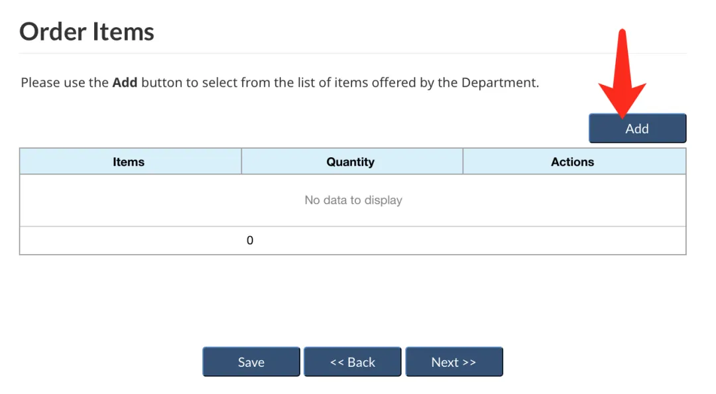Click the Actions column header
Screen dimensions: 716x394
pos(573,162)
